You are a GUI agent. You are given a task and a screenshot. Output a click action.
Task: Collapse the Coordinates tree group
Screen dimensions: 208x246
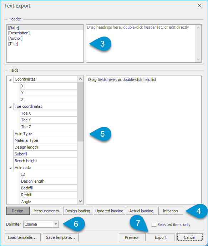pos(10,79)
